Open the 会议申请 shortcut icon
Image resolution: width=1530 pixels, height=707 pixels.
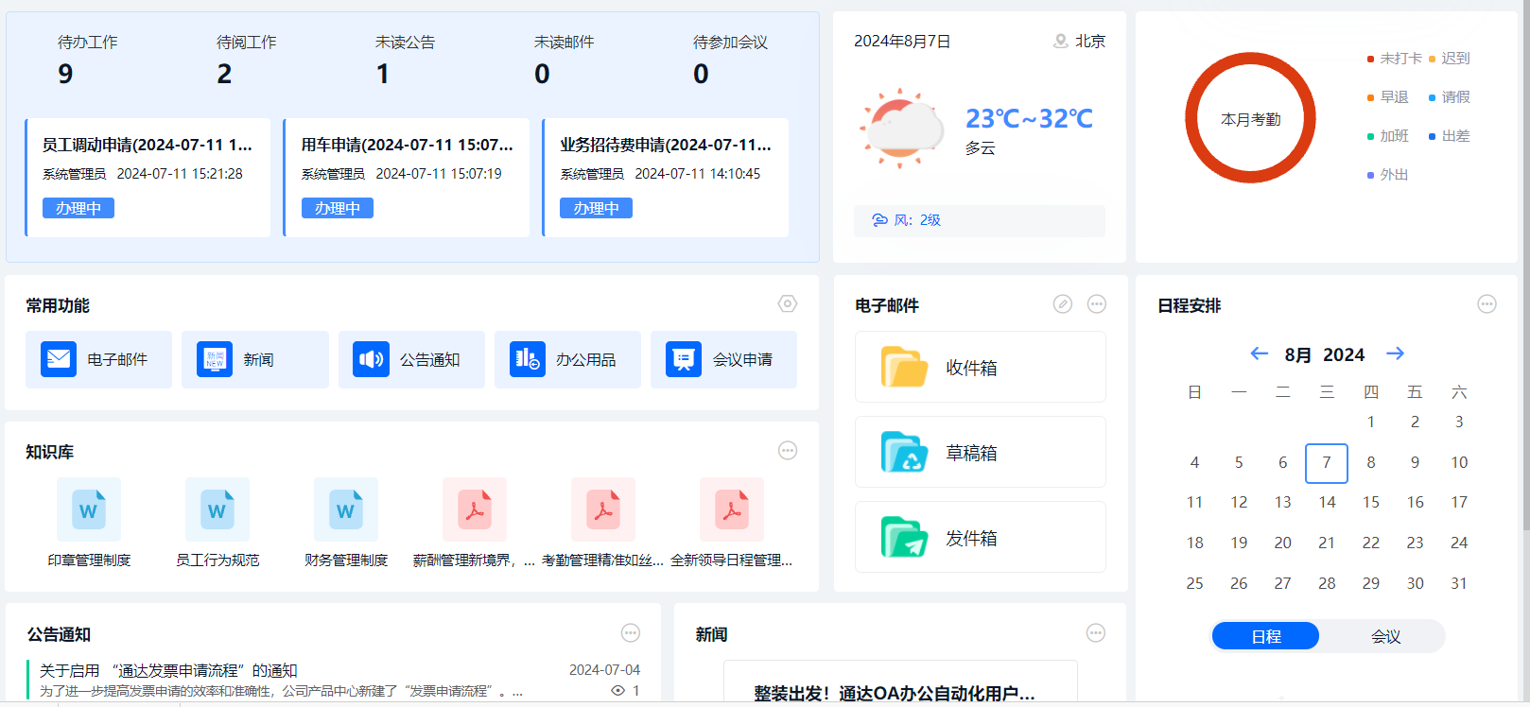click(683, 359)
